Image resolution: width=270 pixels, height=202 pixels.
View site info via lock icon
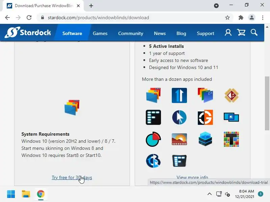click(43, 18)
